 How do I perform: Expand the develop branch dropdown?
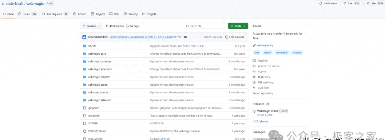(91, 26)
